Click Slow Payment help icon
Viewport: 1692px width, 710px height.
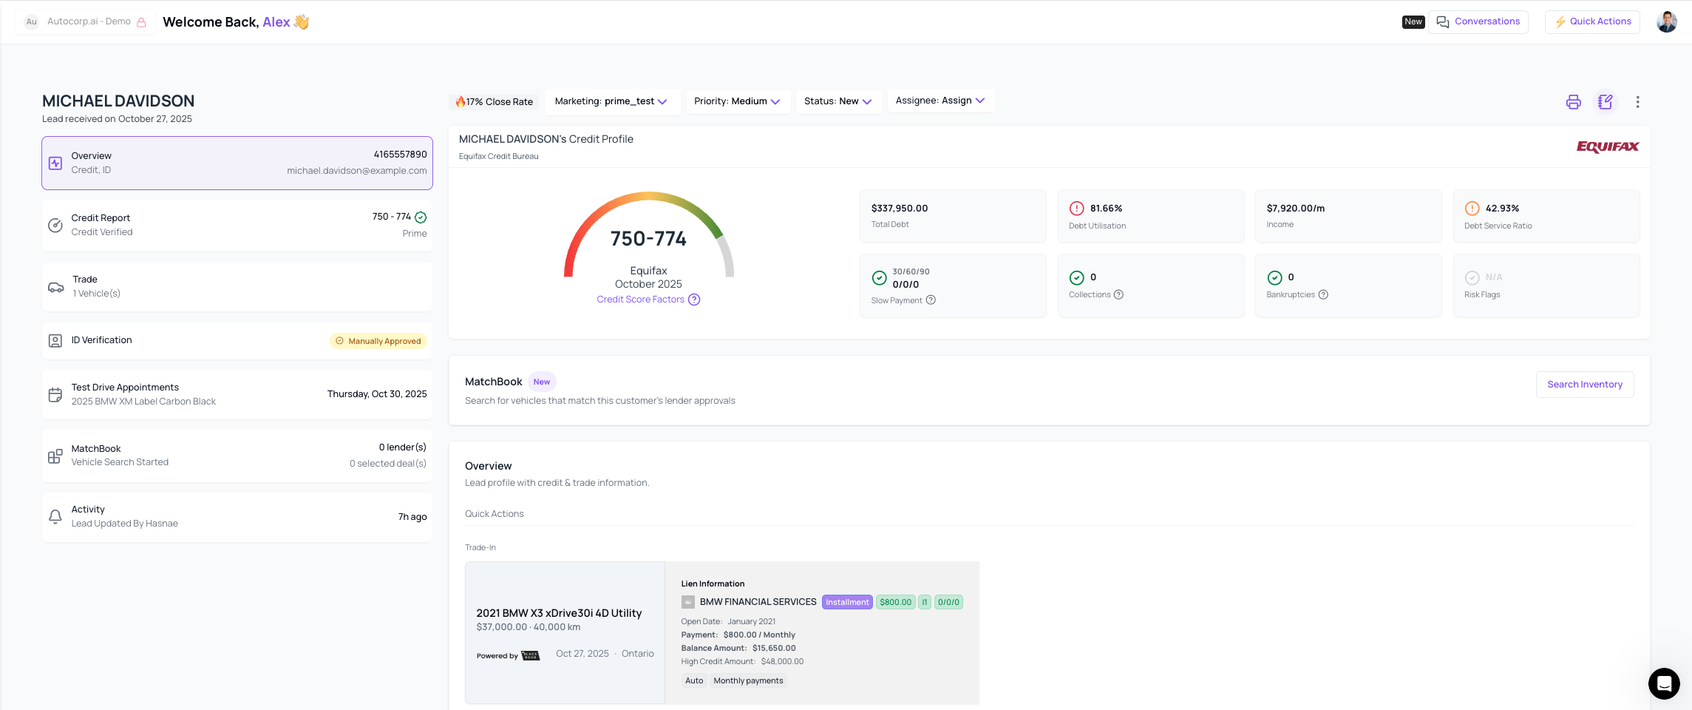(x=931, y=300)
